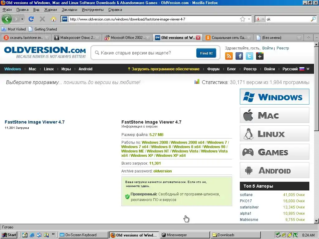Click into the URL address field
This screenshot has height=239, width=319.
(x=154, y=19)
